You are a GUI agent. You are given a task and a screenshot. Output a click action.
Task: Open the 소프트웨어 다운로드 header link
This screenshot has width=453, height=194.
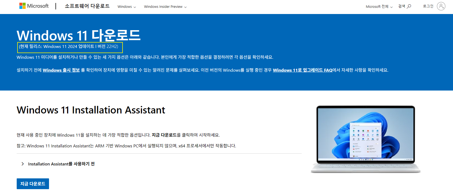(87, 6)
